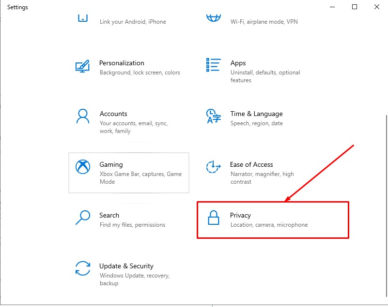Open Privacy settings
The image size is (388, 307).
coord(262,220)
